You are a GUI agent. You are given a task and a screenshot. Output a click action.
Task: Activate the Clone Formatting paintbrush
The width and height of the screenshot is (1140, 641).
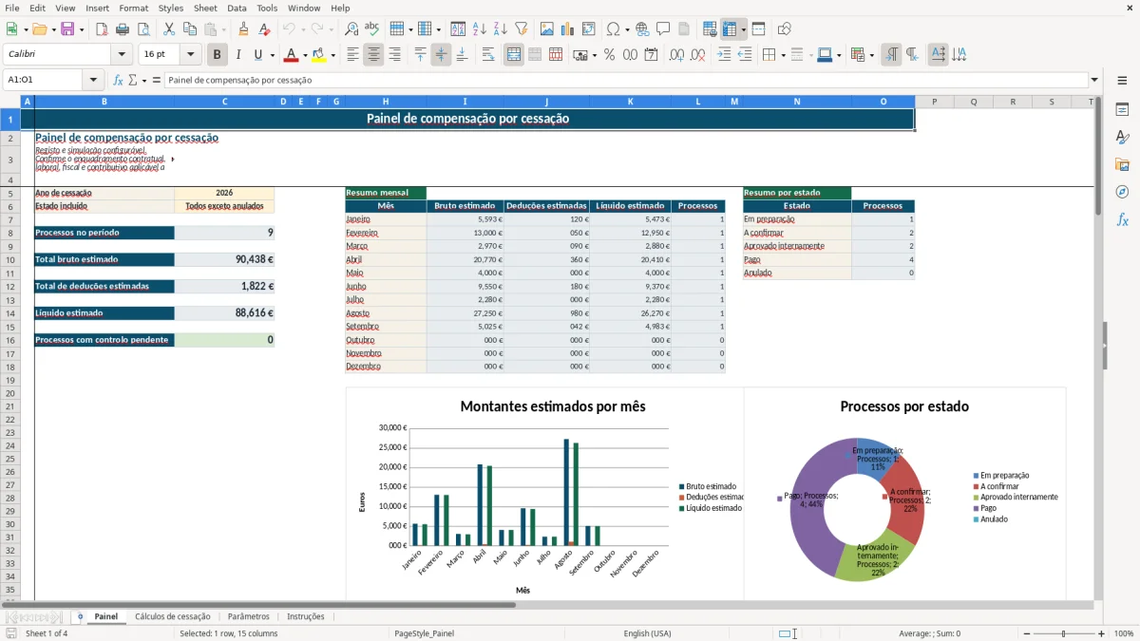[243, 29]
